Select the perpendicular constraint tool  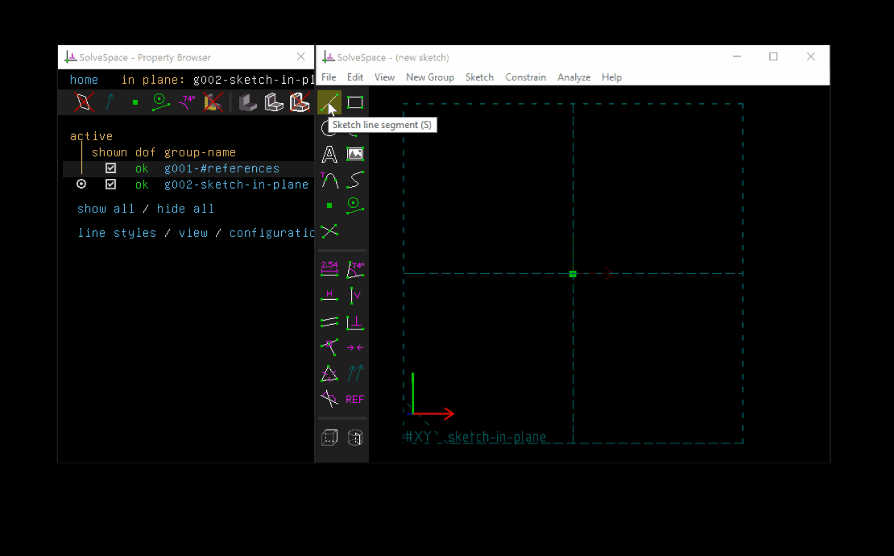(x=355, y=321)
